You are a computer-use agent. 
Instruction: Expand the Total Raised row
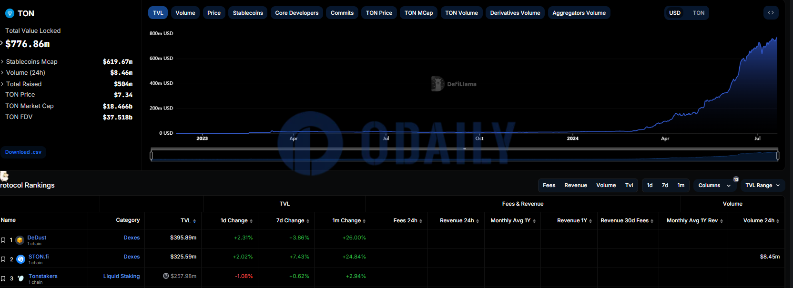click(2, 84)
